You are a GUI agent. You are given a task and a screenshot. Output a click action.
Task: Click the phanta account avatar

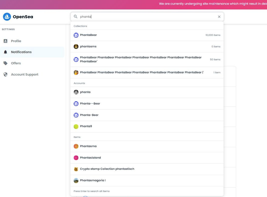tap(76, 92)
